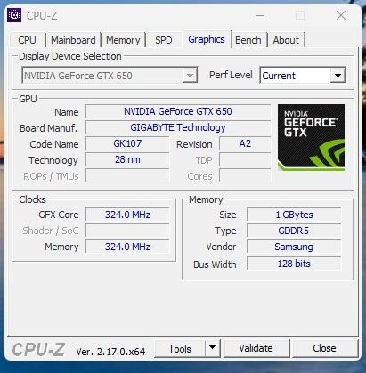This screenshot has width=366, height=373.
Task: Click the Validate button
Action: click(x=256, y=348)
